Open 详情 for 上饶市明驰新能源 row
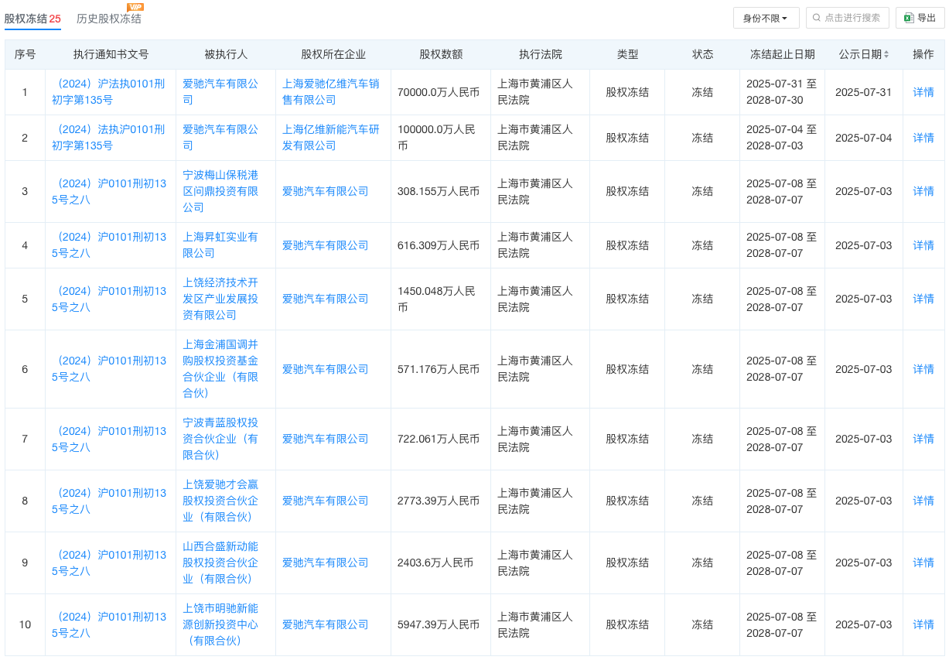This screenshot has height=660, width=949. click(923, 624)
